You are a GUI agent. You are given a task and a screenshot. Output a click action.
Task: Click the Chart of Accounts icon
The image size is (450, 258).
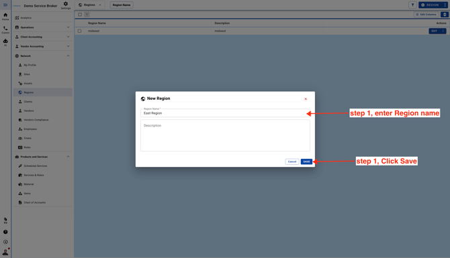(x=20, y=202)
